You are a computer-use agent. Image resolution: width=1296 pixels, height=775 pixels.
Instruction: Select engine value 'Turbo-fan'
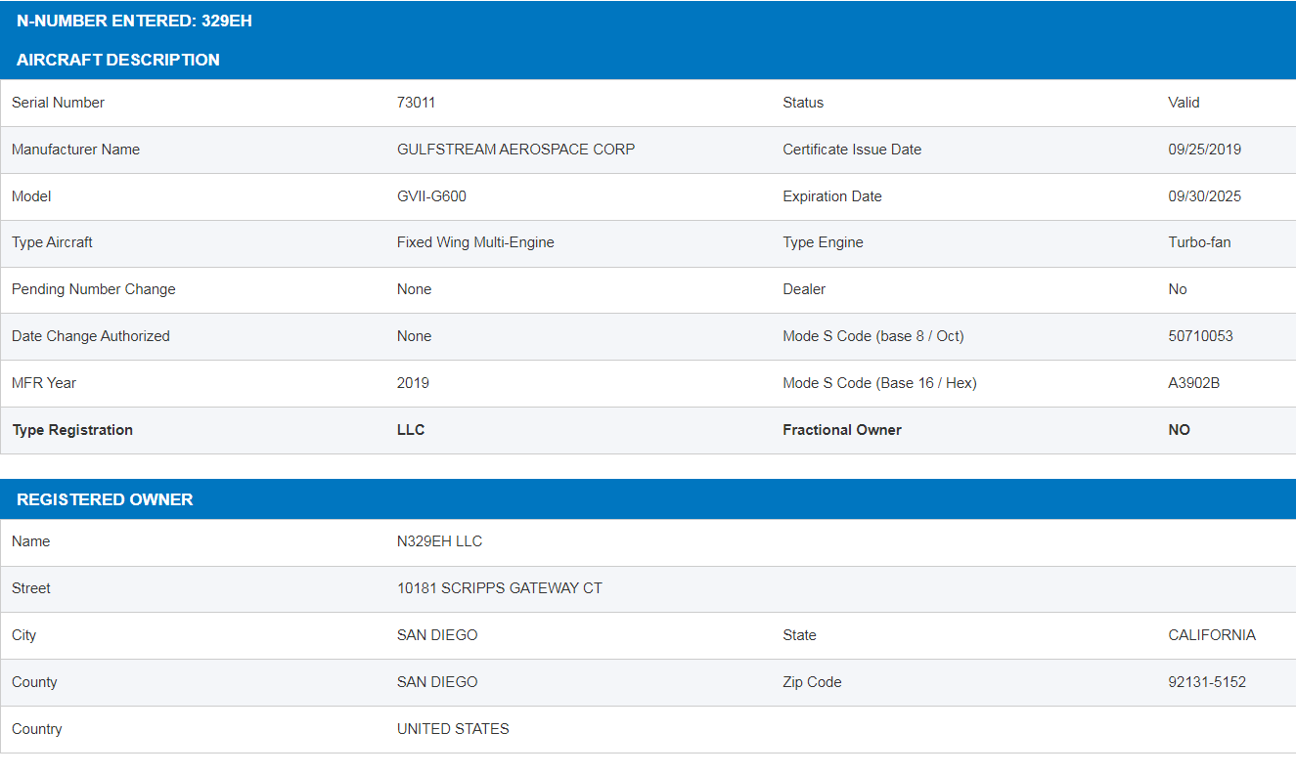click(1199, 242)
